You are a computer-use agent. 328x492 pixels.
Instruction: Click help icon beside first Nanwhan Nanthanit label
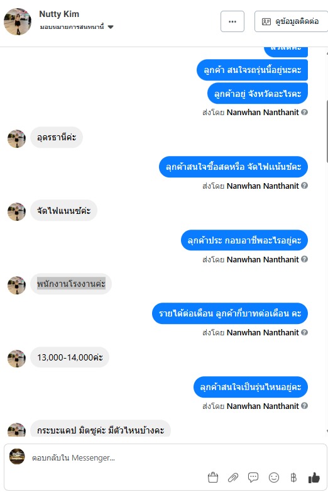[x=304, y=112]
